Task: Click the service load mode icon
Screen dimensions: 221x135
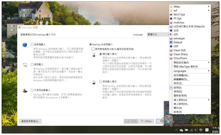Action: 25,65
